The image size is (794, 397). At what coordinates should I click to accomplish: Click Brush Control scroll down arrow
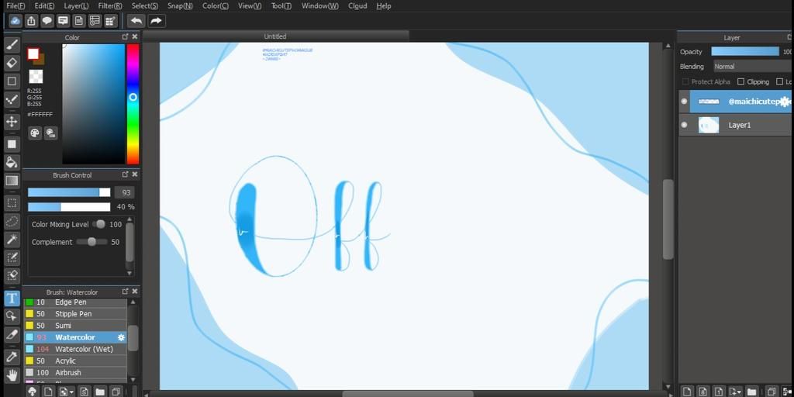click(x=129, y=273)
